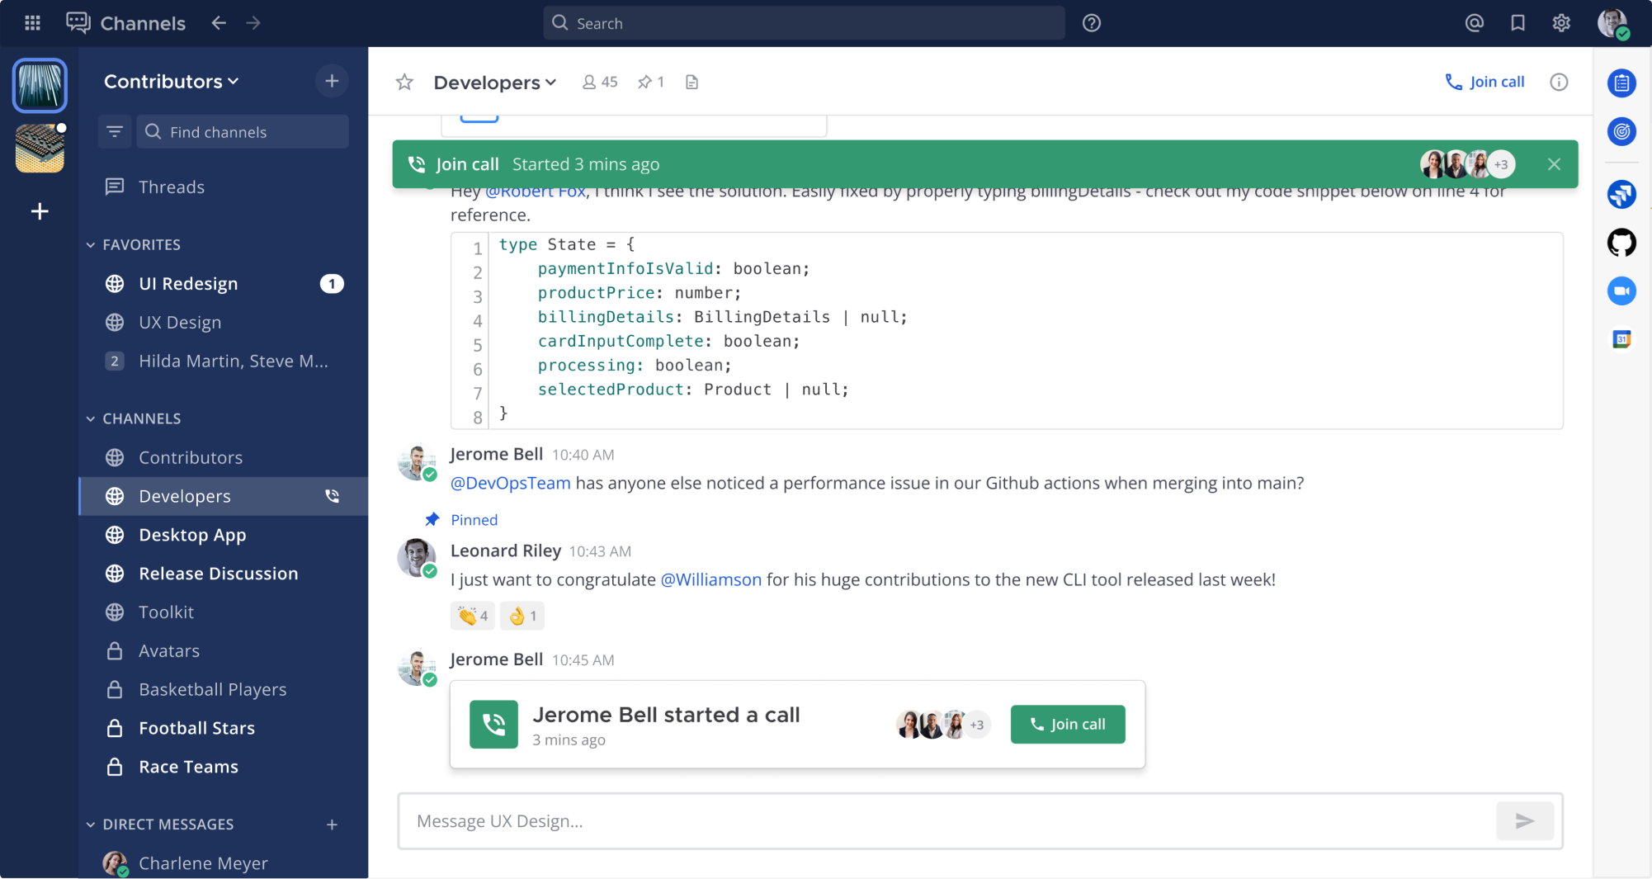Toggle channel info panel open
The image size is (1652, 879).
click(1559, 82)
